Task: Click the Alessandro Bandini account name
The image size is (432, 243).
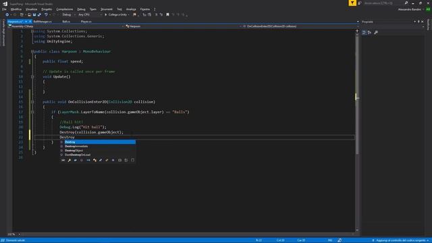Action: [x=410, y=9]
